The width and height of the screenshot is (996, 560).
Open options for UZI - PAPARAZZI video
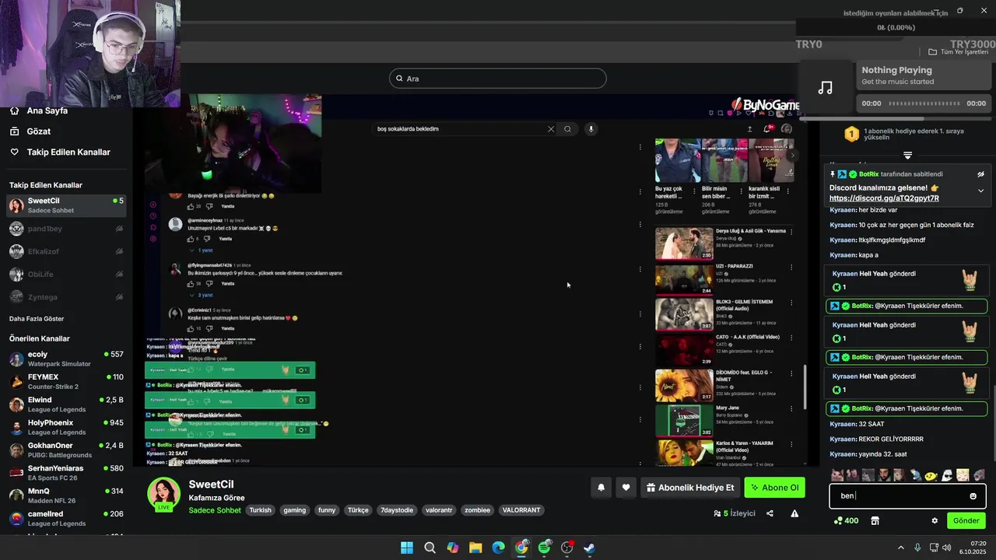791,268
